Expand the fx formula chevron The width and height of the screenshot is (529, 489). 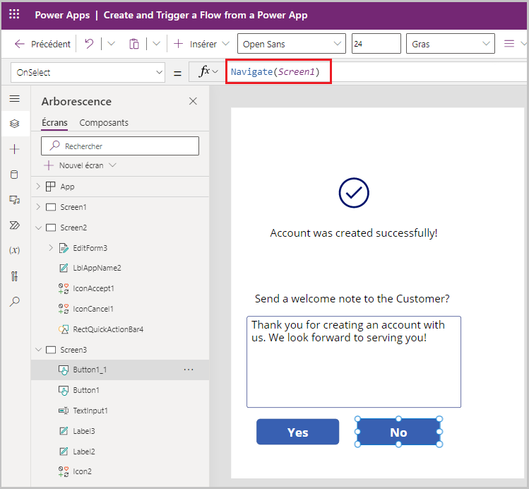pyautogui.click(x=215, y=71)
